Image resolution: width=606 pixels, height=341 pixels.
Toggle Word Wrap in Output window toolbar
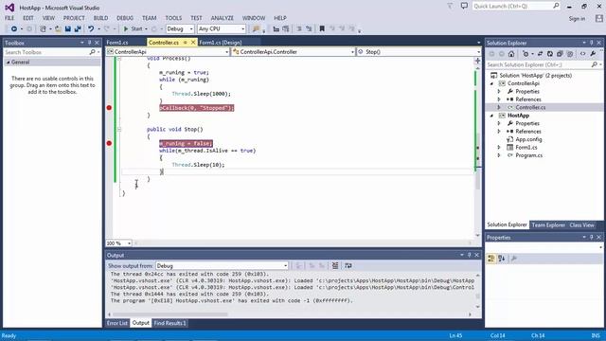click(348, 265)
